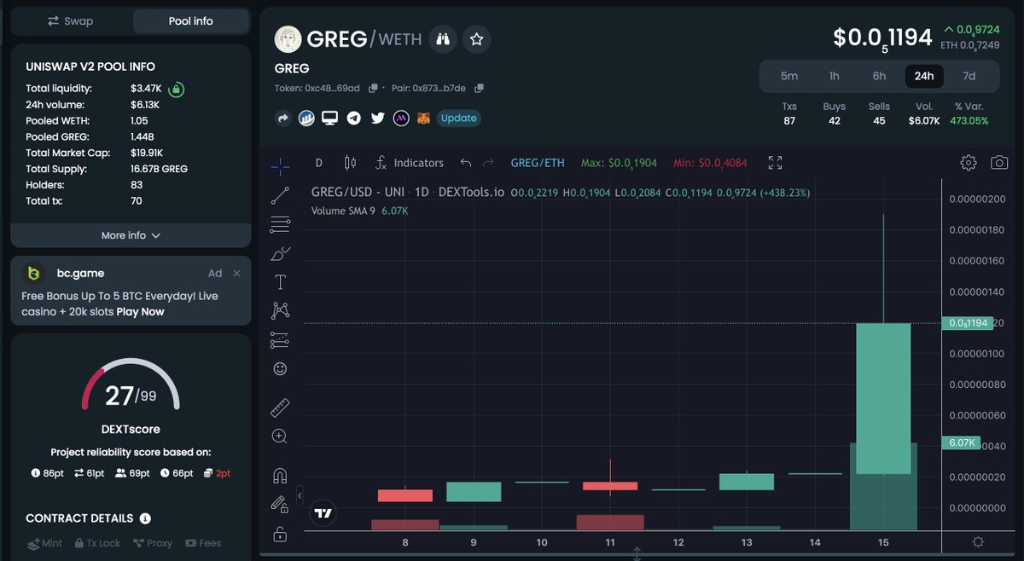
Task: Open the Indicators dialog
Action: pyautogui.click(x=410, y=163)
